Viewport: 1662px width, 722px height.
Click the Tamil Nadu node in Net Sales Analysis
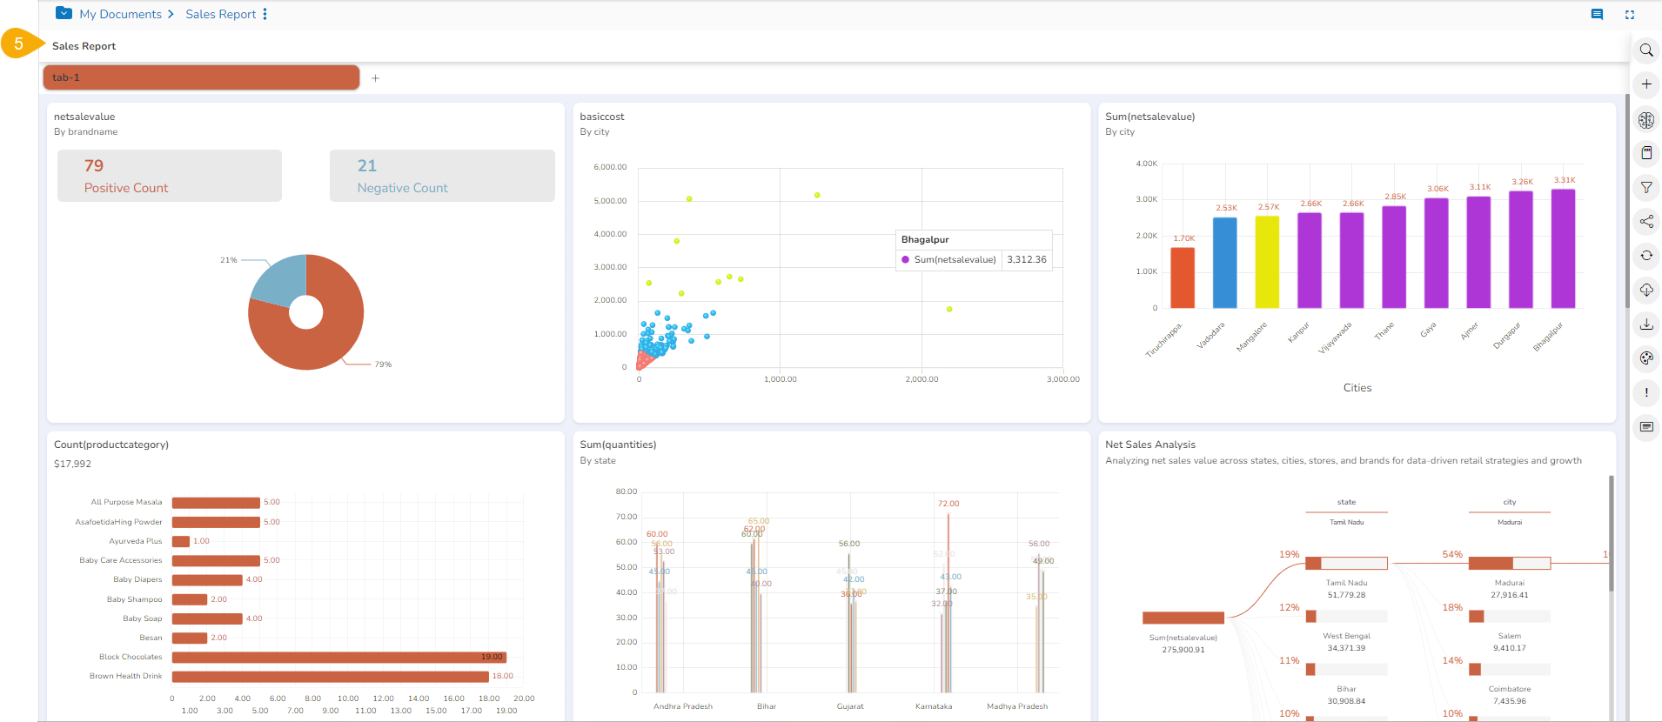1346,563
